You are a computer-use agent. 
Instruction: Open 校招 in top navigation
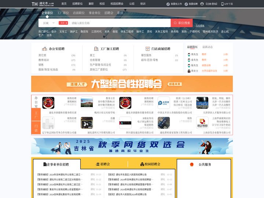click(x=102, y=4)
